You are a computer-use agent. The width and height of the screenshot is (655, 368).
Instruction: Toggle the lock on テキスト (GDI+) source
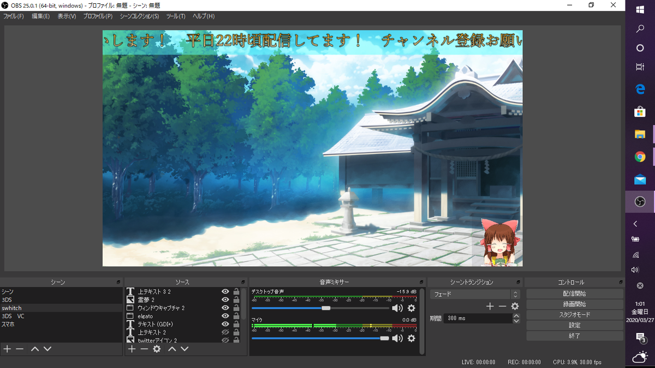coord(236,324)
